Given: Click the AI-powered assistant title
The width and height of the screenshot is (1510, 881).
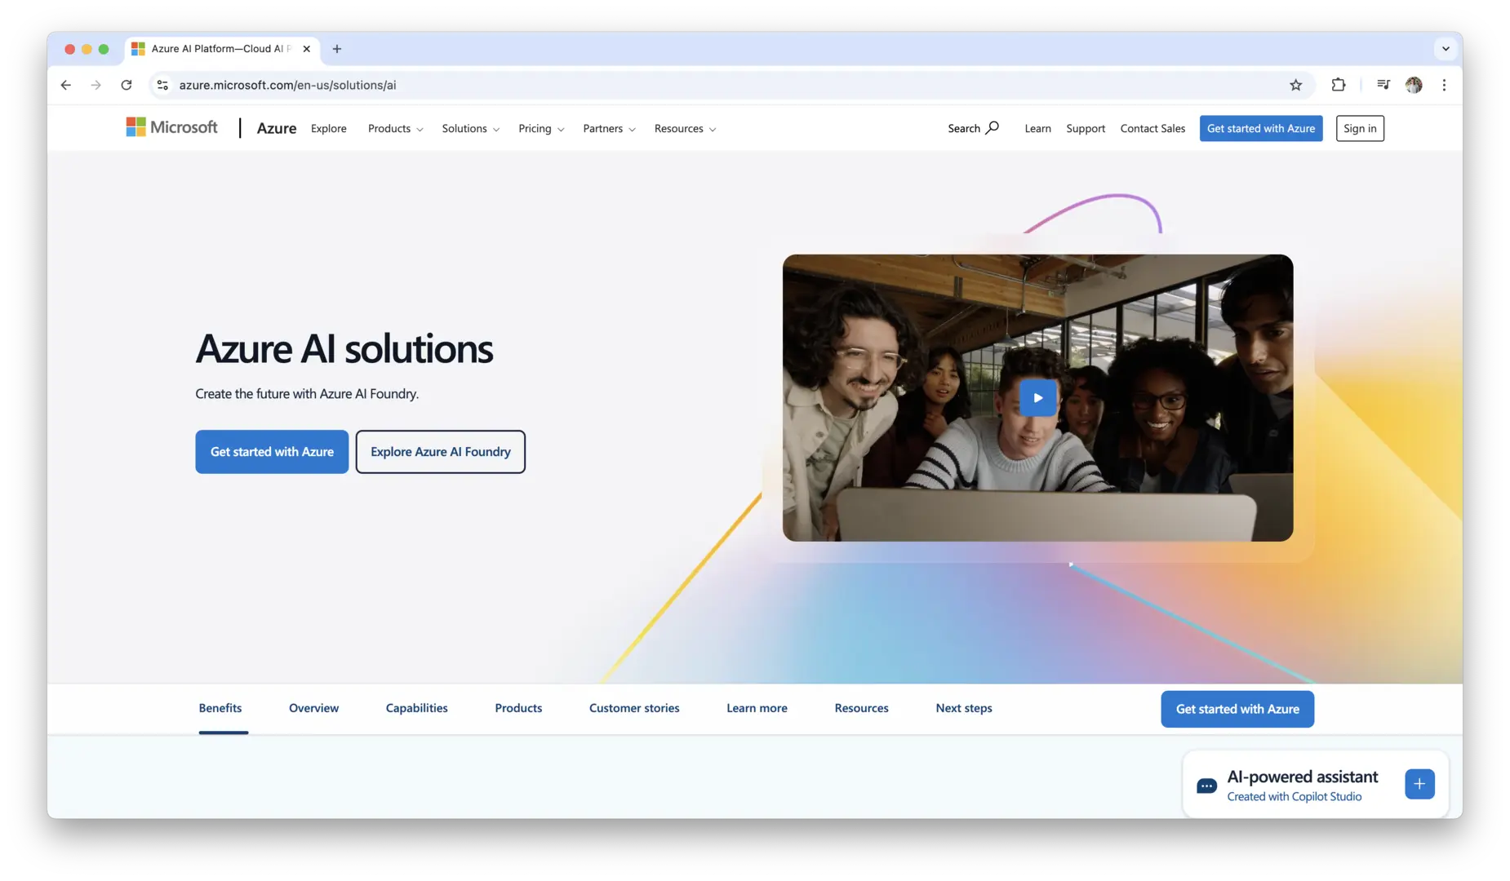Looking at the screenshot, I should click(x=1302, y=777).
